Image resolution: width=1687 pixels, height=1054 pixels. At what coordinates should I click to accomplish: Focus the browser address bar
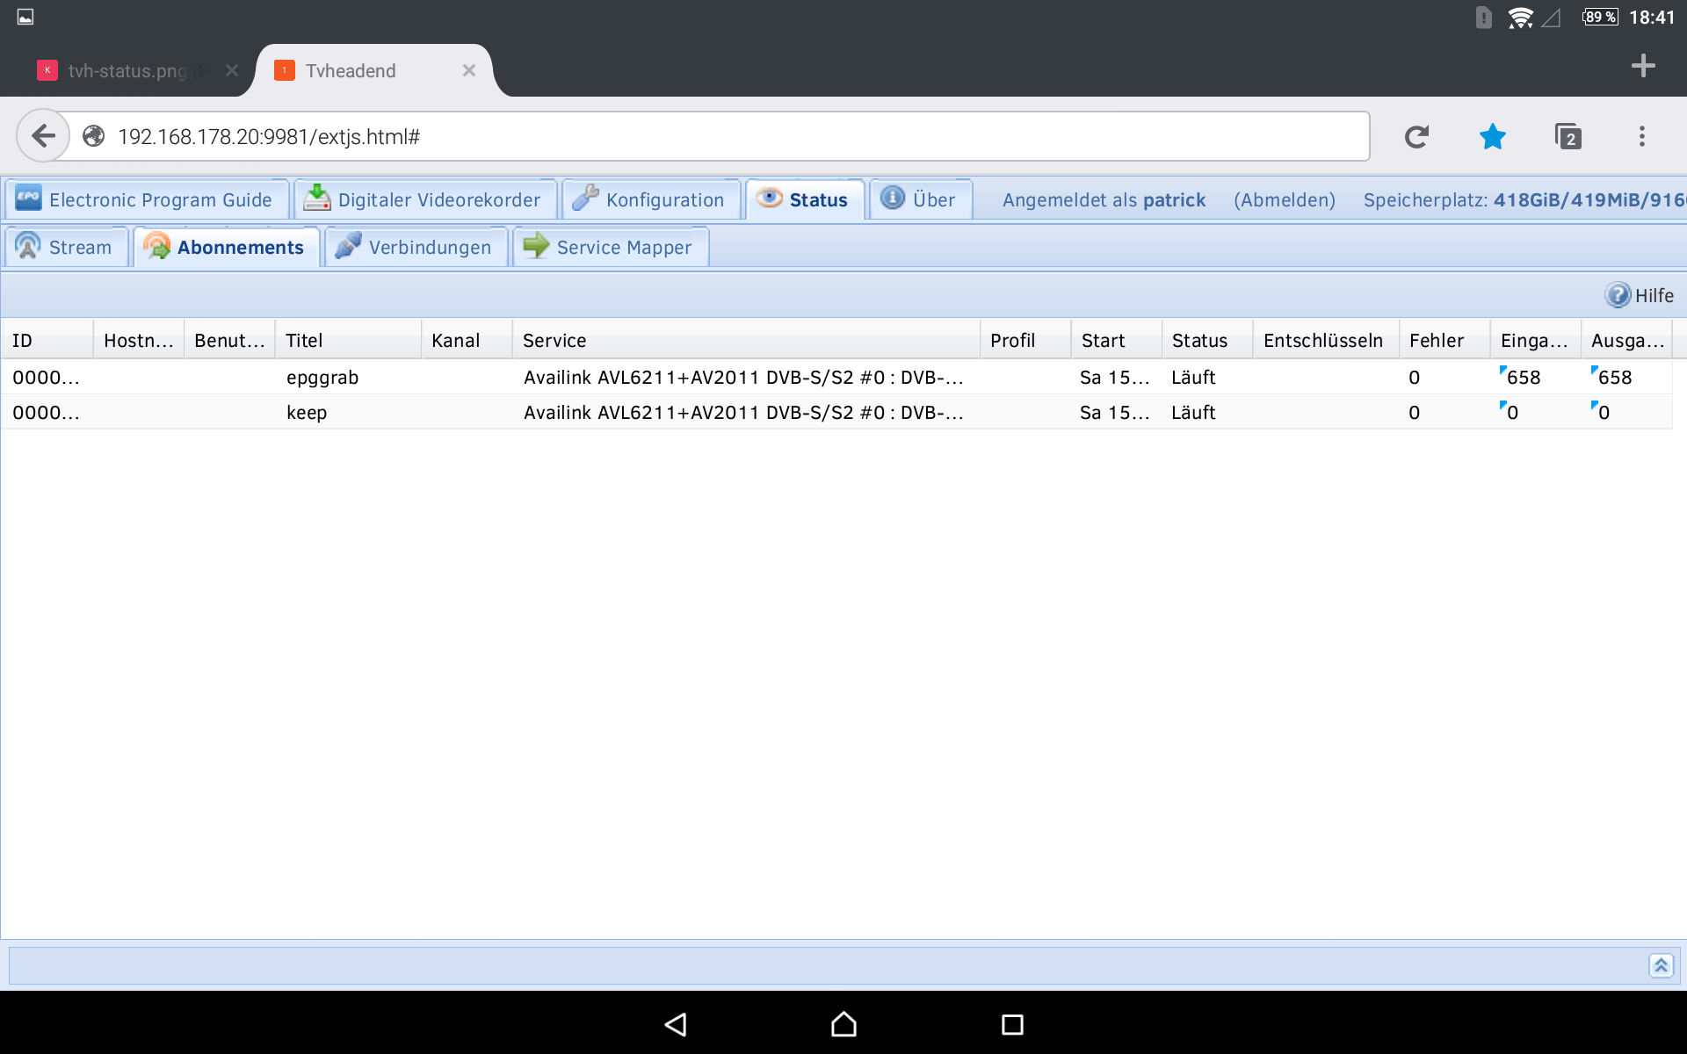[719, 136]
